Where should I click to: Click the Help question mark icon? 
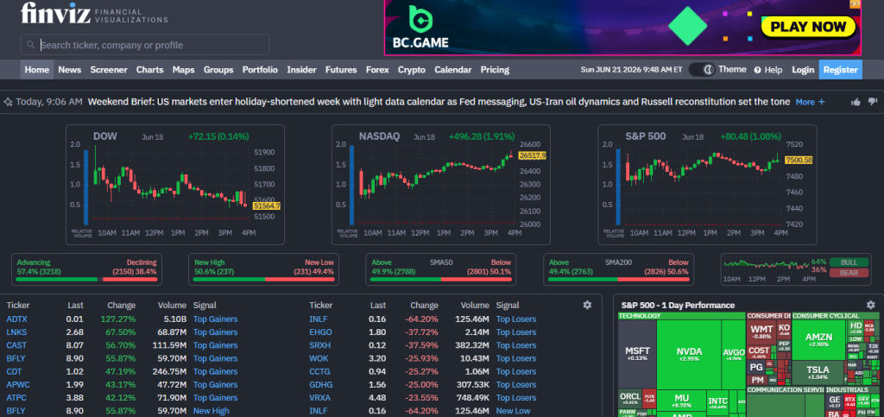pyautogui.click(x=758, y=70)
